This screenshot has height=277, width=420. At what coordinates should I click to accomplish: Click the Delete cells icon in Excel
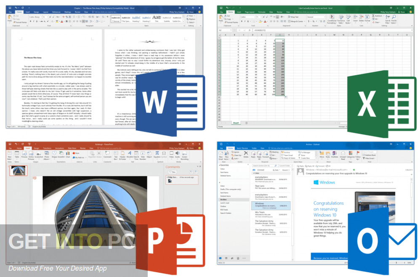(362, 16)
